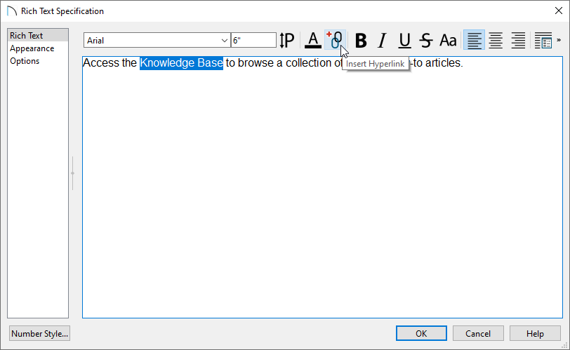Image resolution: width=570 pixels, height=350 pixels.
Task: Click the side panel splitter handle
Action: 73,173
